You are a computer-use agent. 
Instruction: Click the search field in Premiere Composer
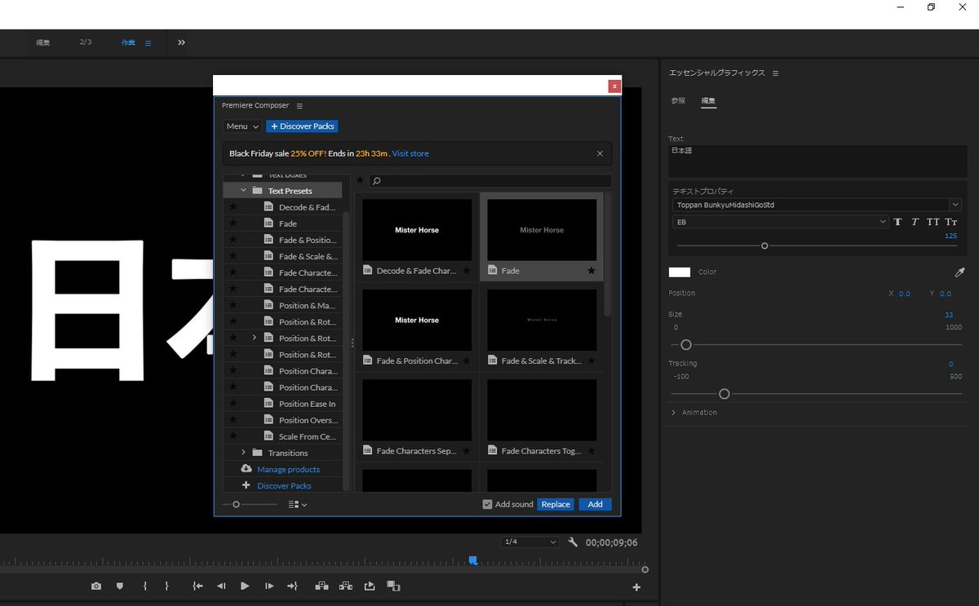pyautogui.click(x=489, y=181)
